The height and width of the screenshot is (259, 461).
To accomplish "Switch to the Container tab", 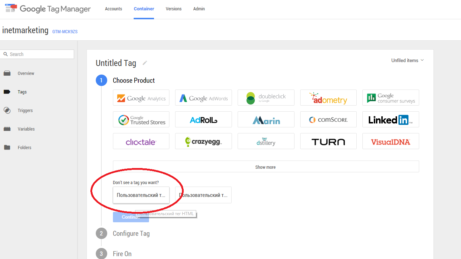I will [144, 9].
